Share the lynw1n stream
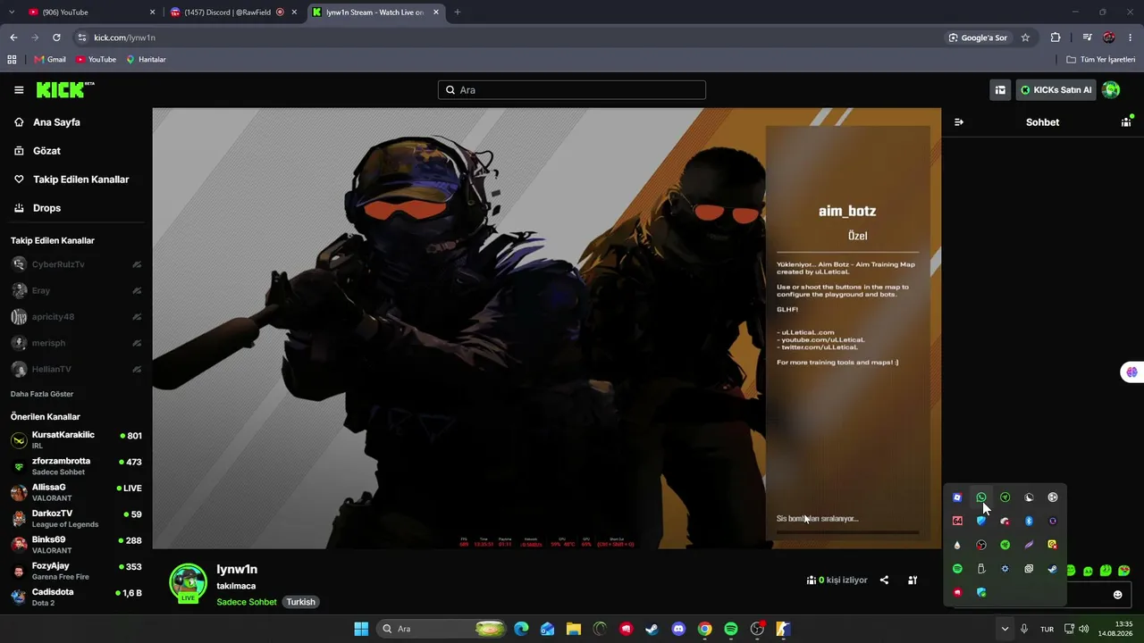Viewport: 1144px width, 643px height. pos(884,580)
